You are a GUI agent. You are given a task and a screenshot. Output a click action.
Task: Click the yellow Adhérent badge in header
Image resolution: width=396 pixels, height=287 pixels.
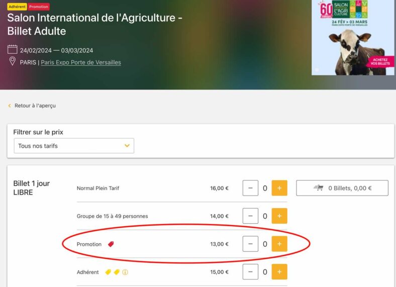17,7
